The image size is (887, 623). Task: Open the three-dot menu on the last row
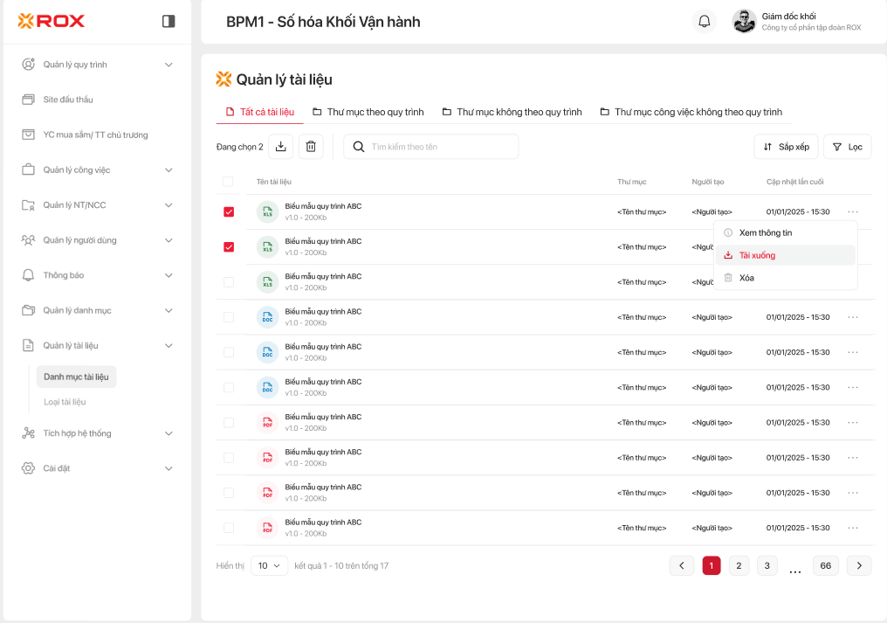tap(853, 528)
